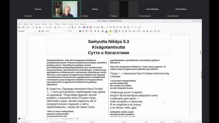This screenshot has height=123, width=219.
Task: Select participant tile Светлана
Action: (x=38, y=9)
